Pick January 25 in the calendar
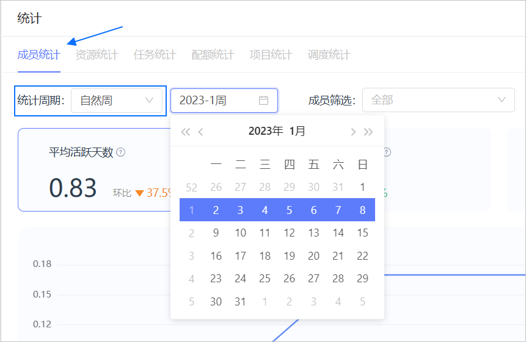This screenshot has height=342, width=526. 265,279
